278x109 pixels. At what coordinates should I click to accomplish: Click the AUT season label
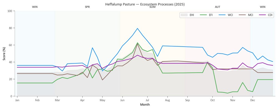(x=218, y=7)
